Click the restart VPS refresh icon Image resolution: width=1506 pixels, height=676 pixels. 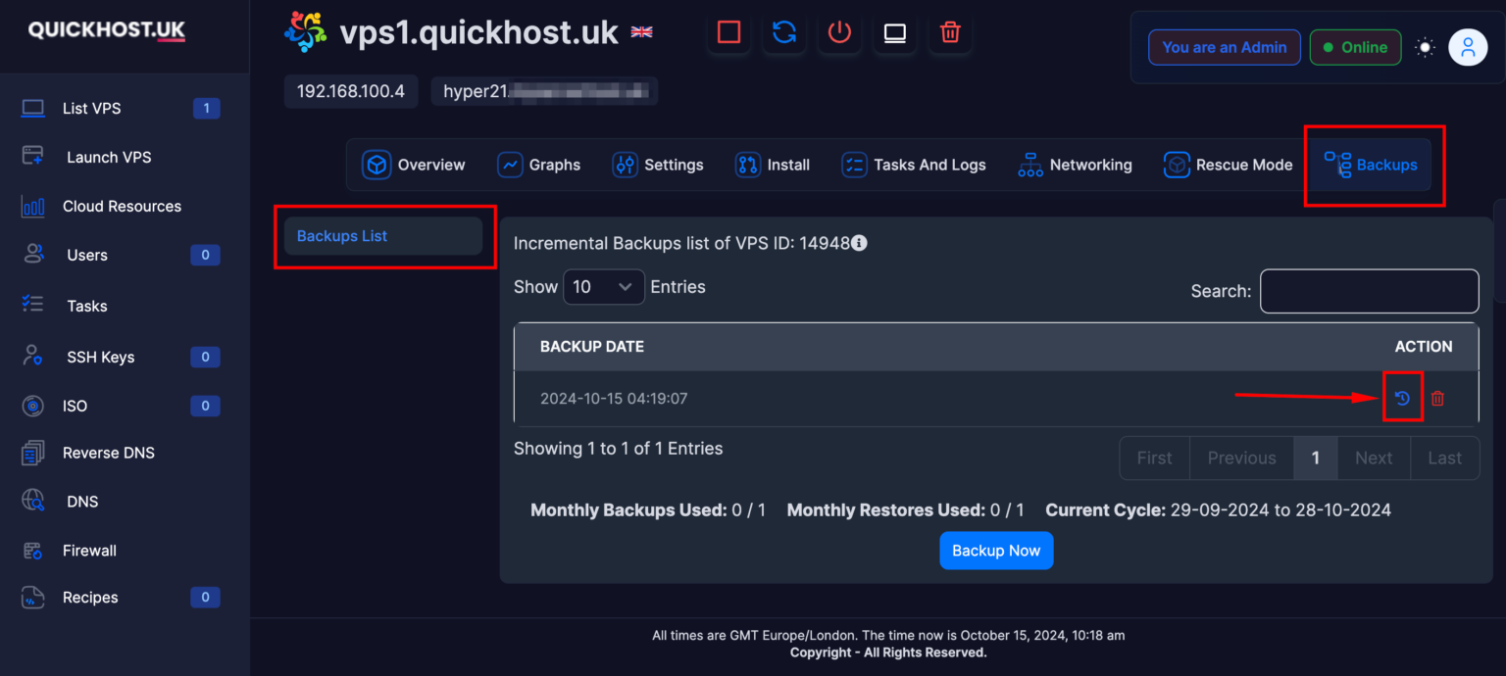pos(784,32)
